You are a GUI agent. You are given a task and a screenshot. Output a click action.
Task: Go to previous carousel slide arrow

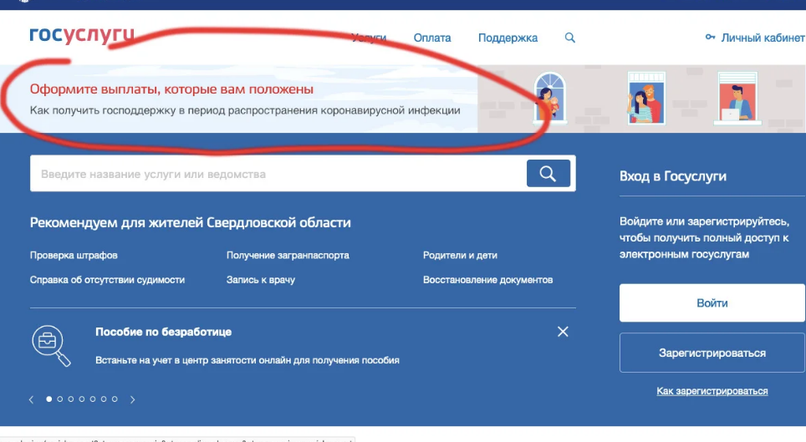click(32, 399)
